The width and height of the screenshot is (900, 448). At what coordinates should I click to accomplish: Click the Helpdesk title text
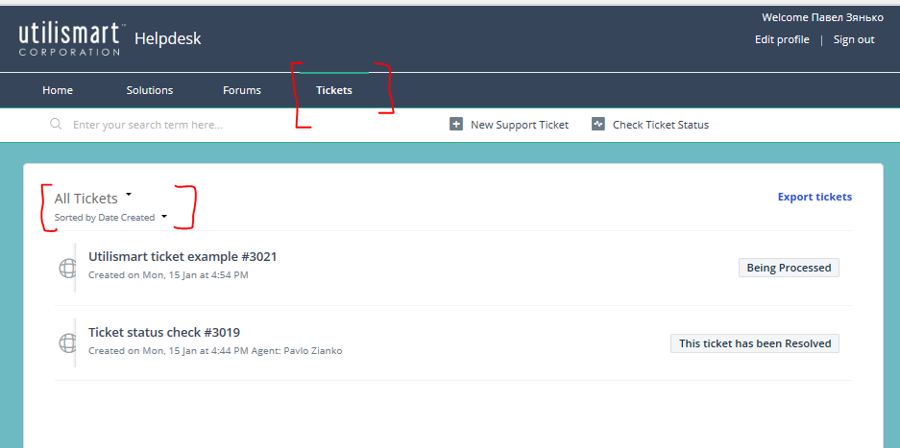tap(167, 38)
